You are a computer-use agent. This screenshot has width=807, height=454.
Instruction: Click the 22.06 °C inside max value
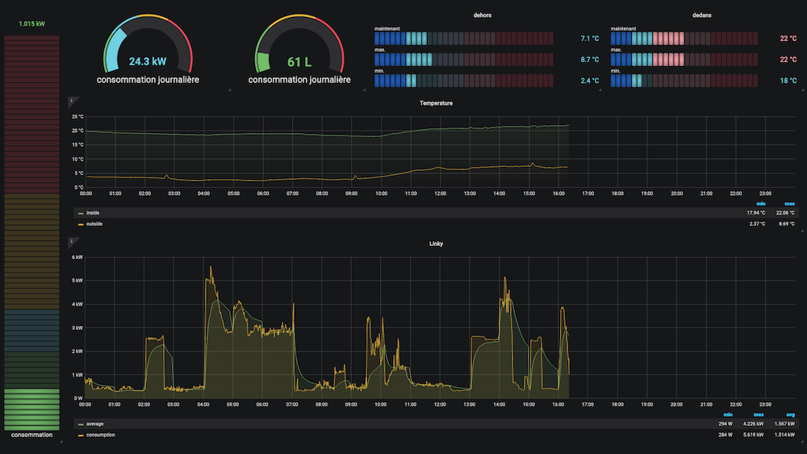785,213
